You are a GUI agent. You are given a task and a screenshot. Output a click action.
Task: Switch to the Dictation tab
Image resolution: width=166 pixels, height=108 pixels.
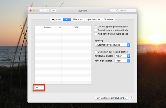(108, 19)
